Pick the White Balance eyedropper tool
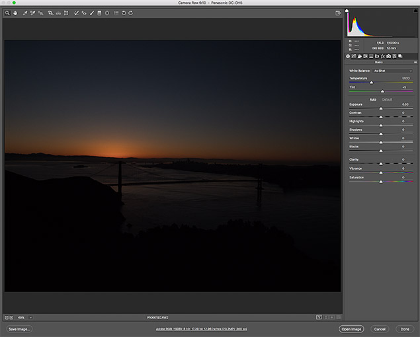Image resolution: width=420 pixels, height=337 pixels. click(x=24, y=13)
